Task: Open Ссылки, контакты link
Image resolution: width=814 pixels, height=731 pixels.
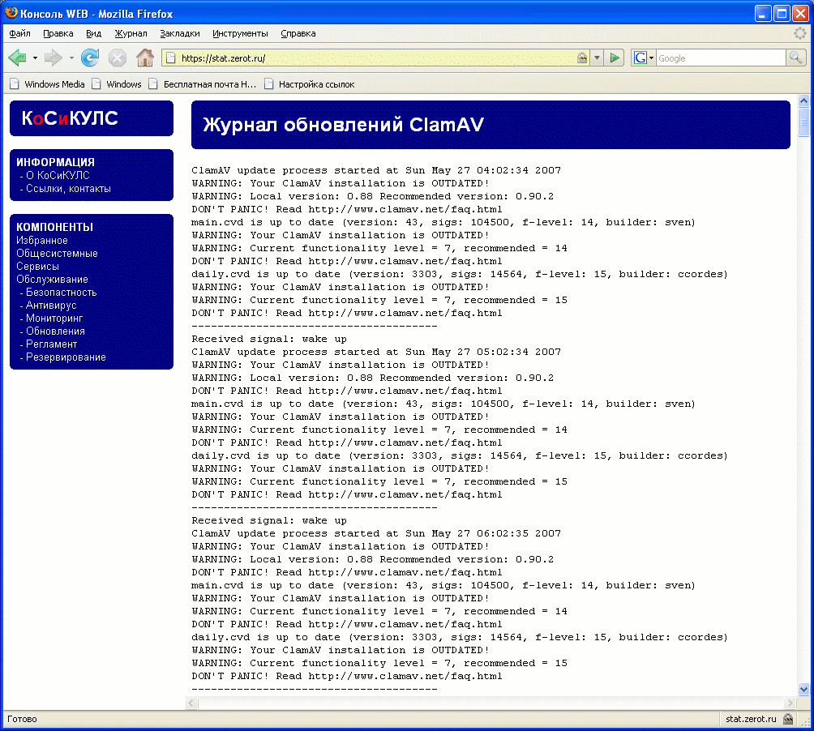Action: [x=68, y=188]
